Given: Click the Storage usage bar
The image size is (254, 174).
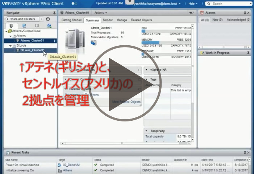Looking at the screenshot, I should 166,54.
